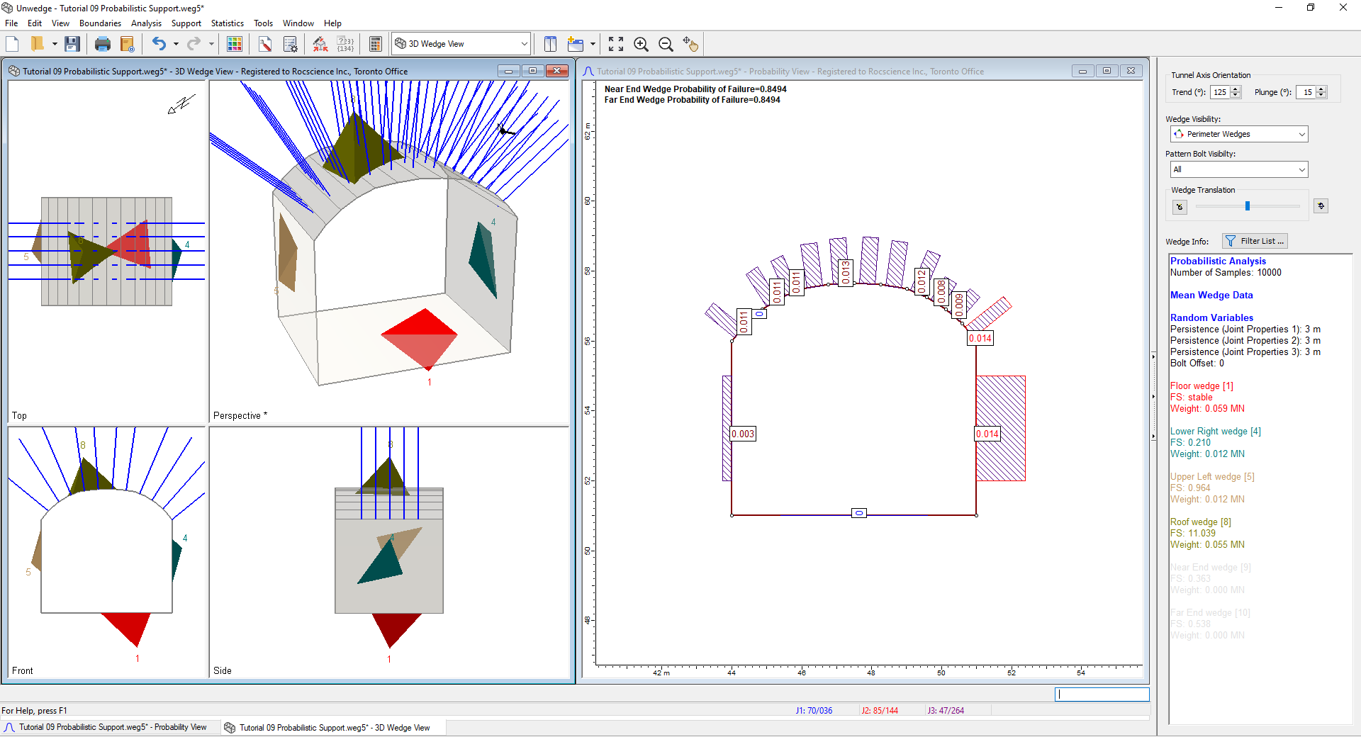
Task: Switch to Probability View tab at the bottom
Action: (x=106, y=727)
